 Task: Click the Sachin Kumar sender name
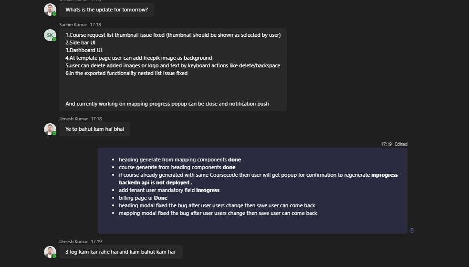(x=73, y=25)
